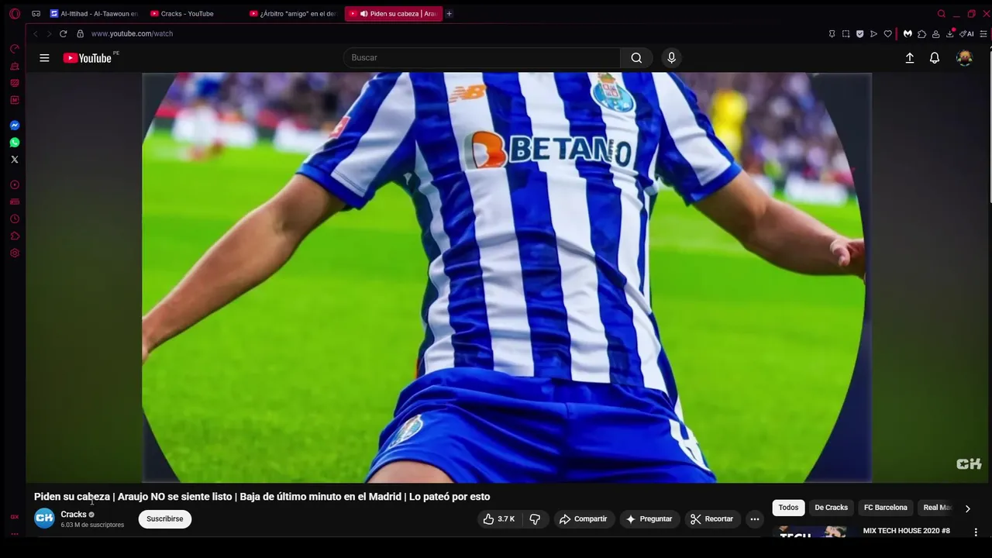The height and width of the screenshot is (558, 992).
Task: Go back to the previous page
Action: click(x=35, y=34)
